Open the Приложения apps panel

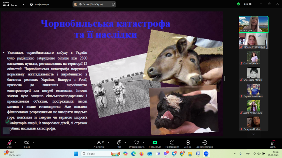coord(172,143)
